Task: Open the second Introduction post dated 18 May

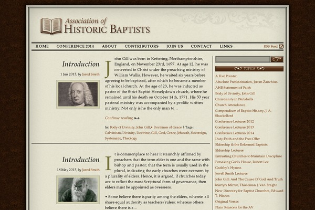Action: coord(81,160)
